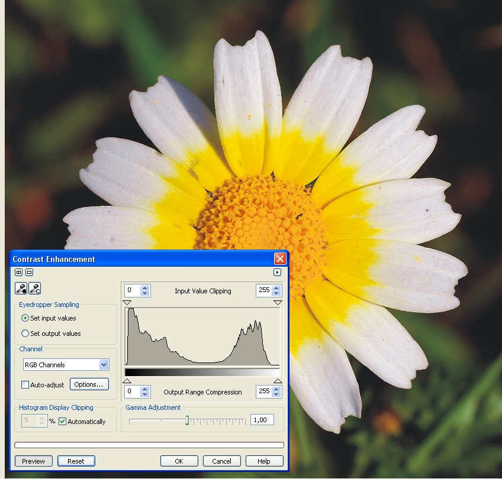Select the white point eyedropper tool
502x479 pixels.
[35, 289]
